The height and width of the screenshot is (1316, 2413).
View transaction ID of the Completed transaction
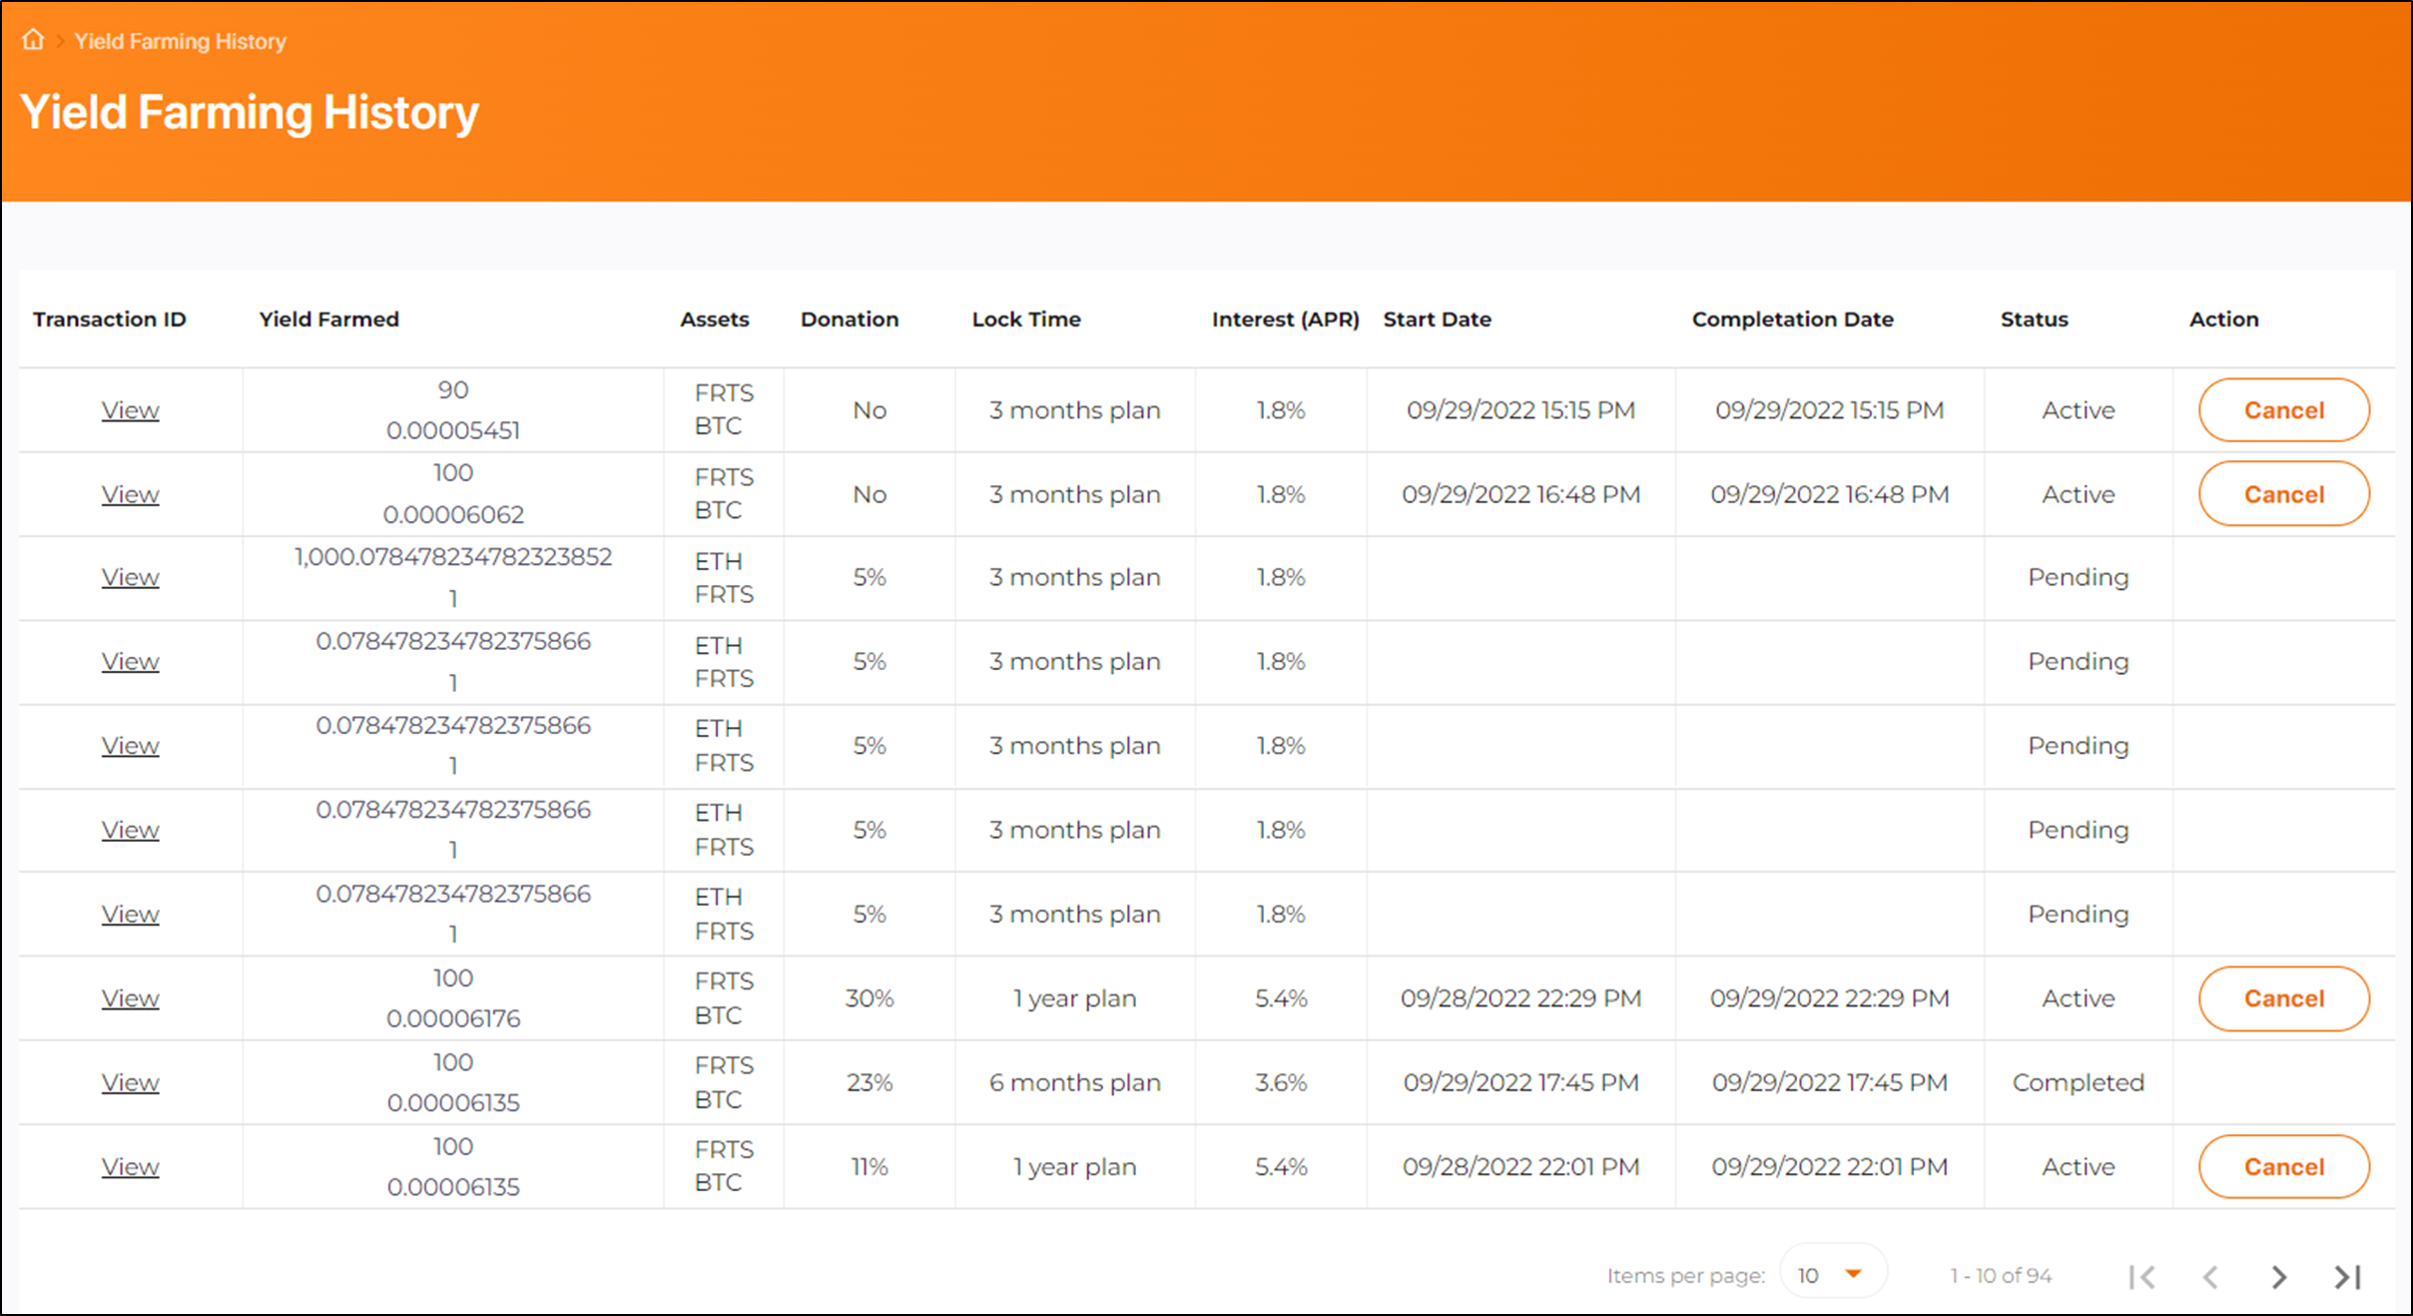130,1082
